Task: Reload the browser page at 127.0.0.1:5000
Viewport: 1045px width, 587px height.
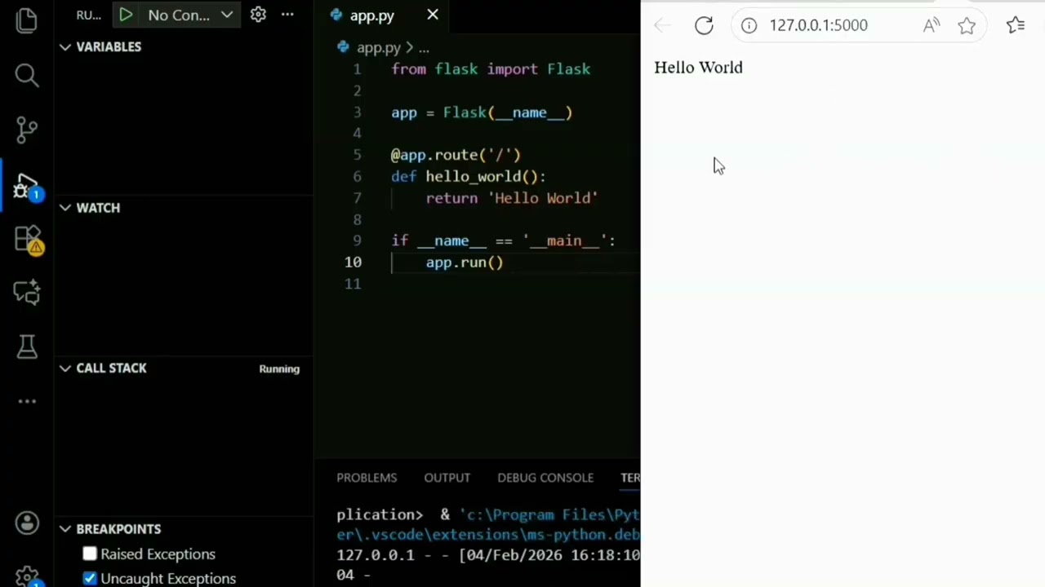Action: tap(704, 25)
